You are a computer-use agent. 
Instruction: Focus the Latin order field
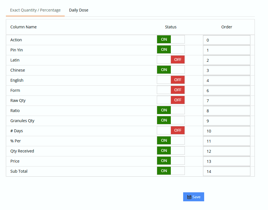click(x=227, y=60)
